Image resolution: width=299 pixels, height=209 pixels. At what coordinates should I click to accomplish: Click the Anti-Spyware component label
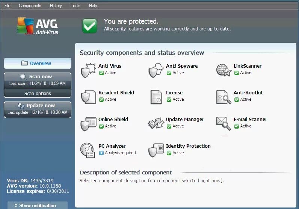(182, 66)
